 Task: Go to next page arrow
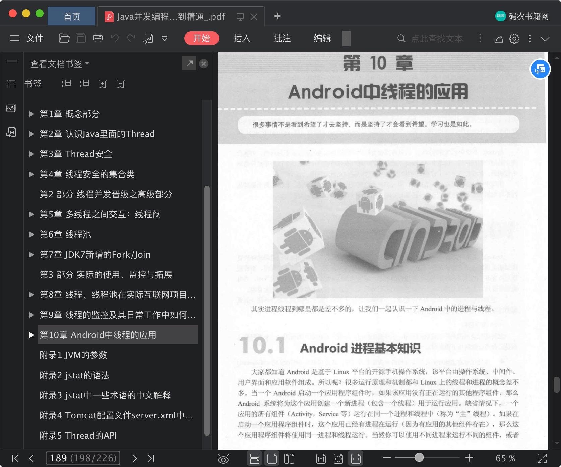click(x=135, y=458)
